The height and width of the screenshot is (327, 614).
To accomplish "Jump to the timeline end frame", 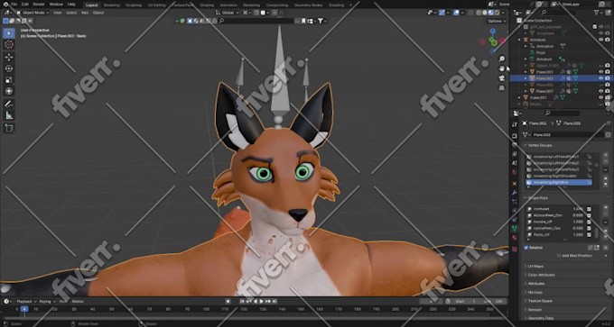I will 274,301.
